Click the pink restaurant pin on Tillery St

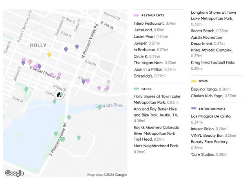click(108, 89)
